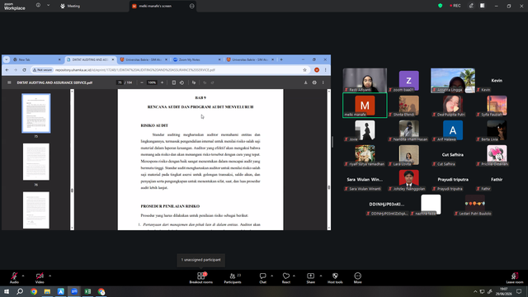Change the gallery view layout icon
The width and height of the screenshot is (528, 297).
(483, 6)
